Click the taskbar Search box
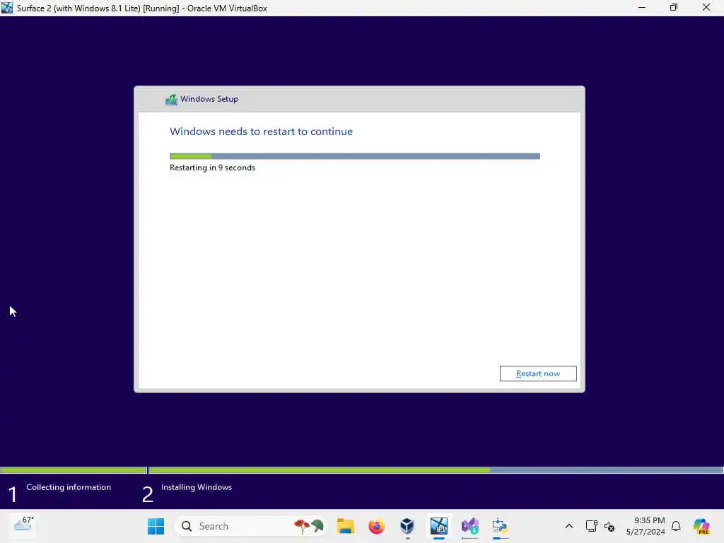The height and width of the screenshot is (543, 724). click(250, 526)
